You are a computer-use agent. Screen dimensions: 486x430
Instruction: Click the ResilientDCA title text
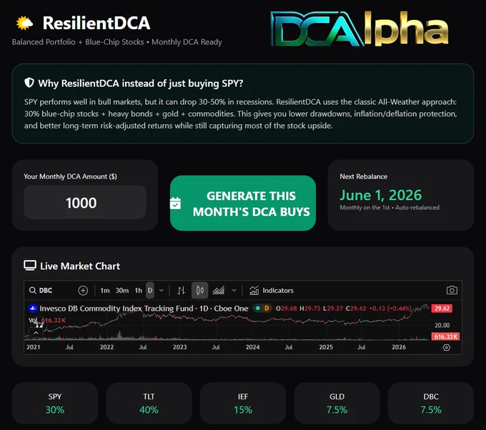point(96,24)
